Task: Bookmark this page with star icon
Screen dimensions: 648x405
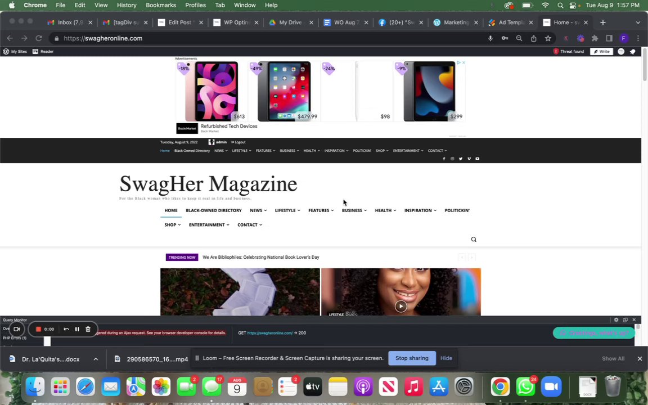Action: click(548, 38)
